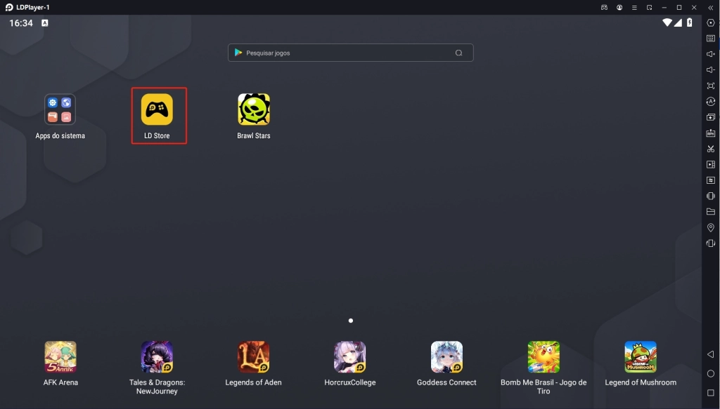Toggle fullscreen mode in sidebar
Image resolution: width=720 pixels, height=409 pixels.
[x=711, y=86]
